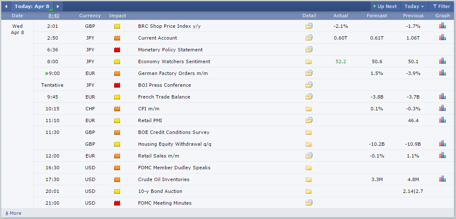Select the BOE Credit Conditions Survey event

click(173, 132)
